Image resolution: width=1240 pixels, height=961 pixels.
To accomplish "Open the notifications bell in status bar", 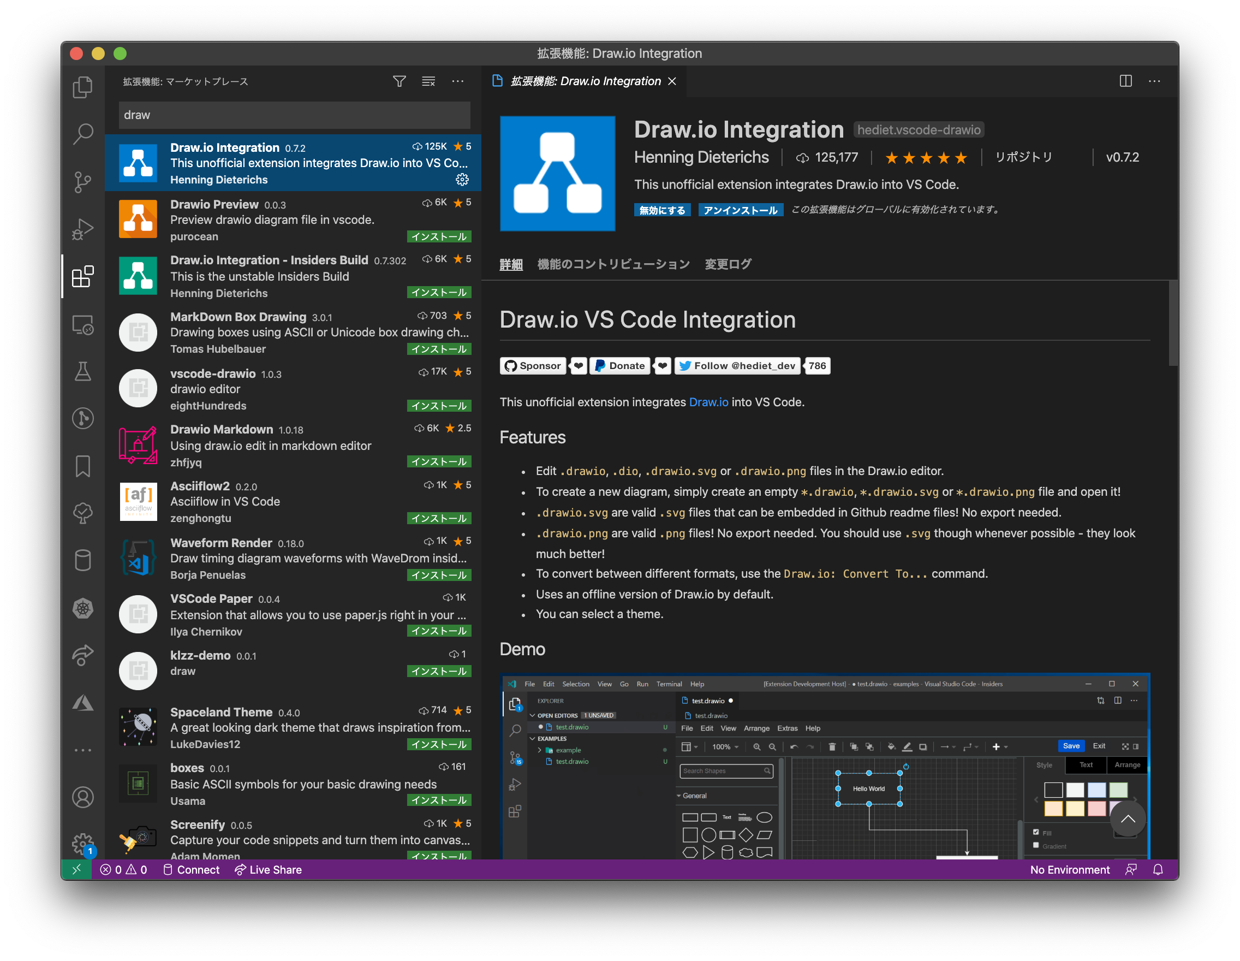I will 1158,870.
